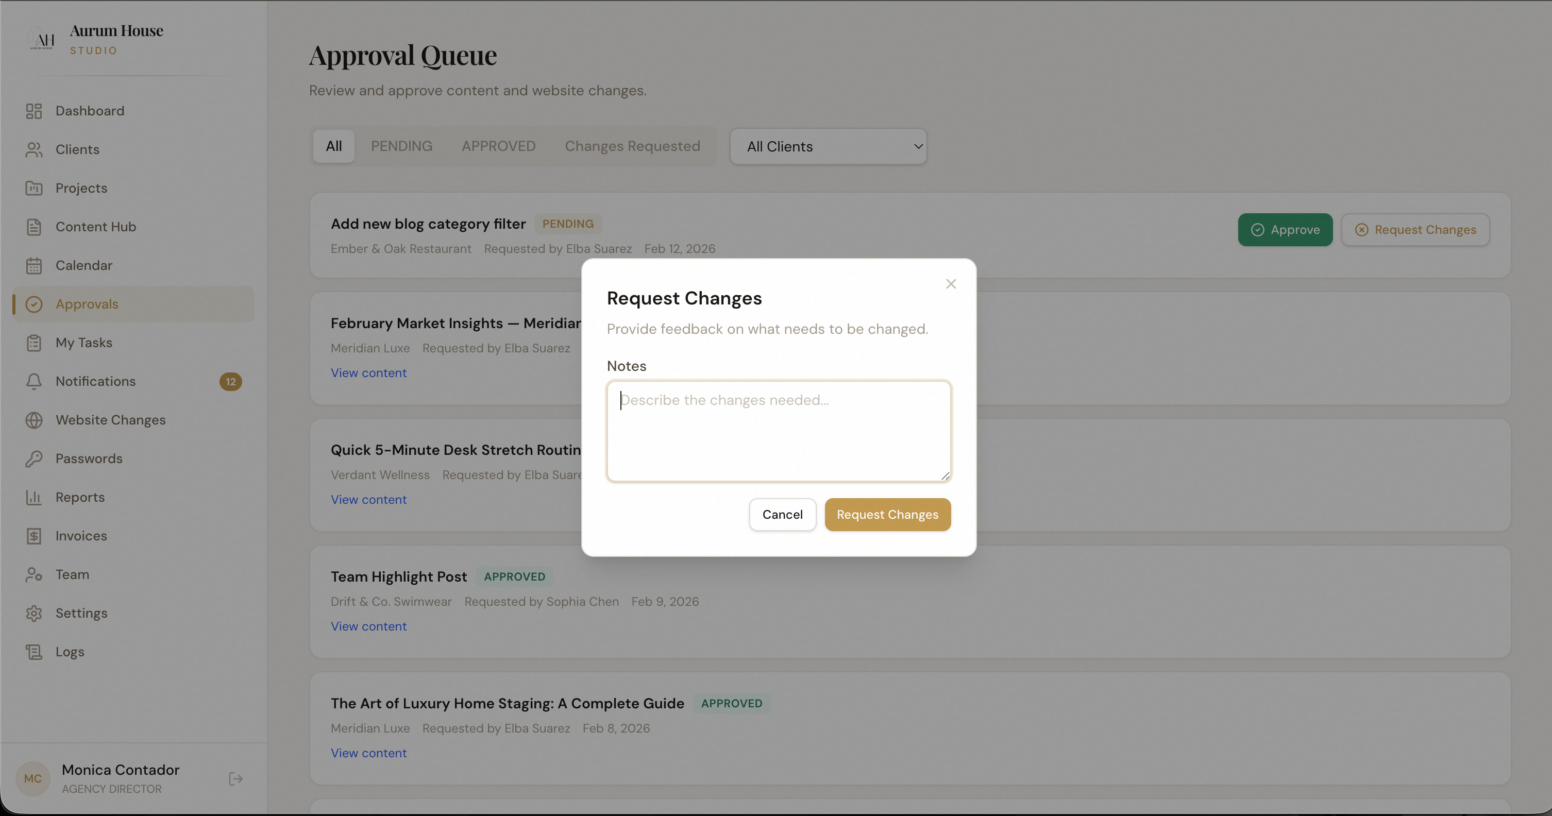
Task: Switch to the PENDING filter tab
Action: 401,146
